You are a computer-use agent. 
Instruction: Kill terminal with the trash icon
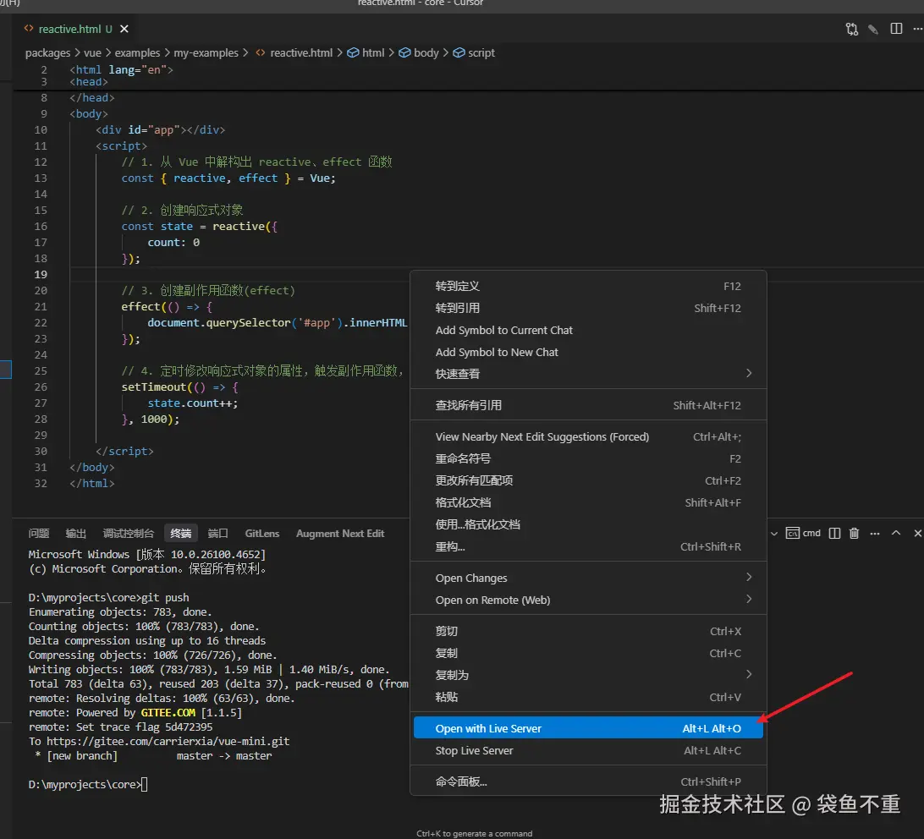coord(854,533)
